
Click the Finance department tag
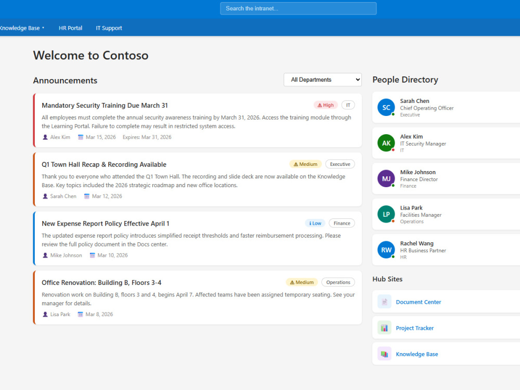342,223
